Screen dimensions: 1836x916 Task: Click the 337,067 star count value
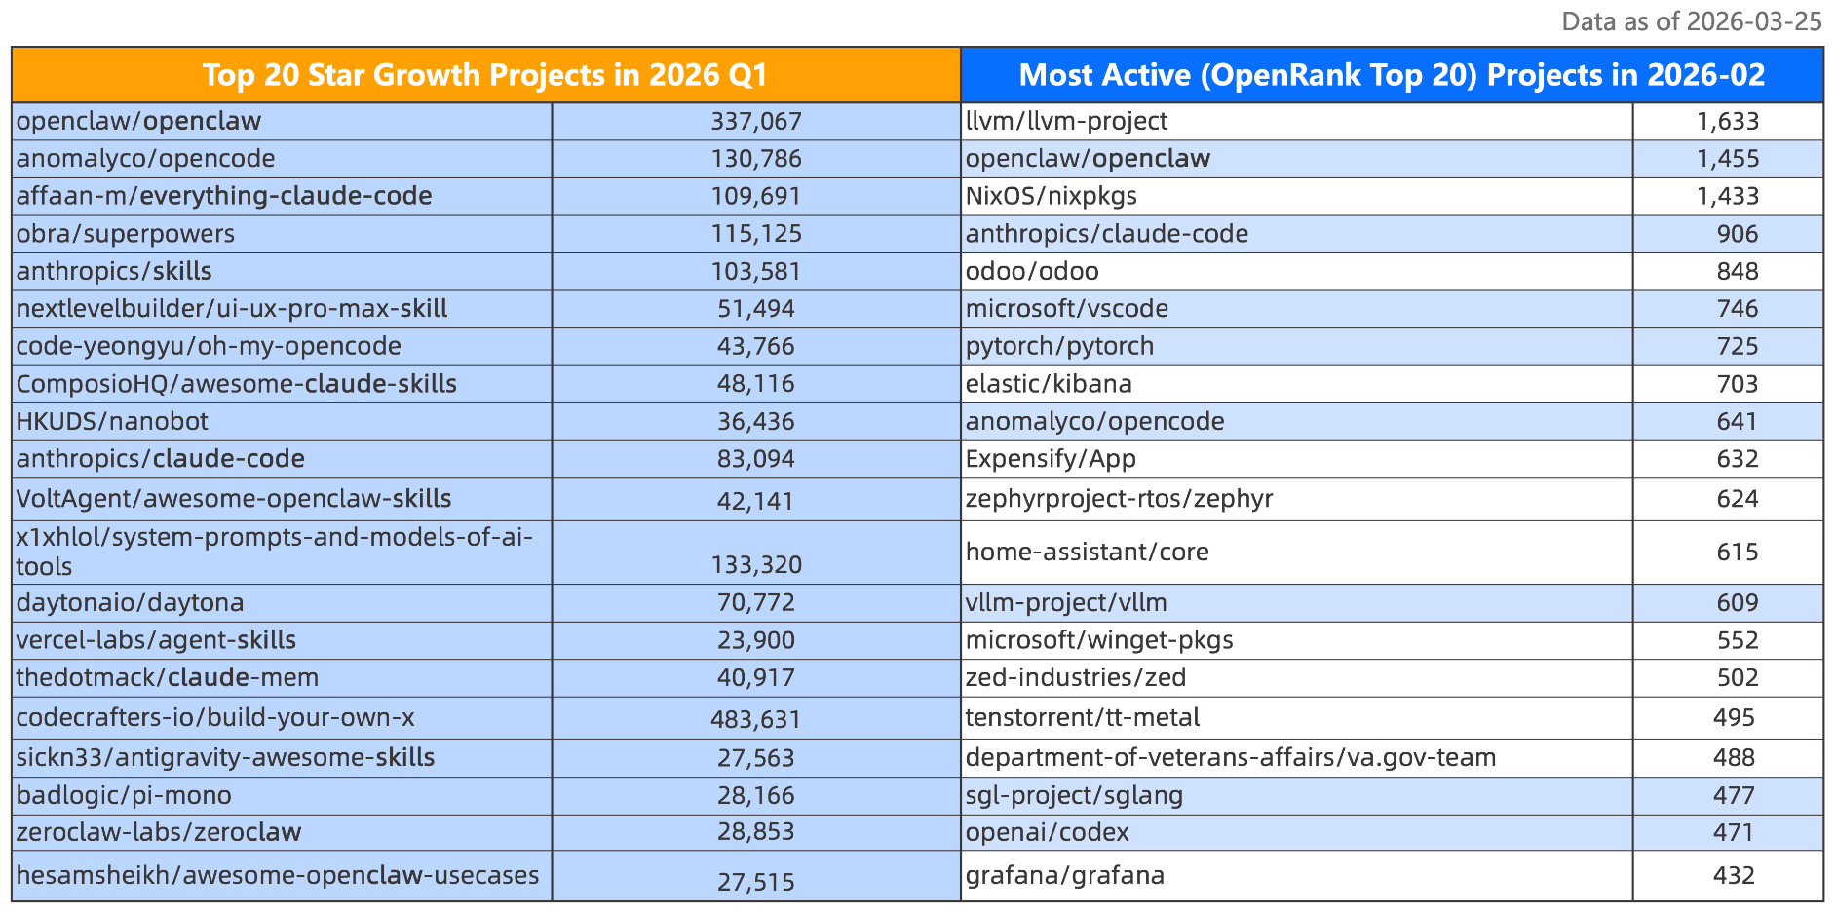(x=756, y=122)
